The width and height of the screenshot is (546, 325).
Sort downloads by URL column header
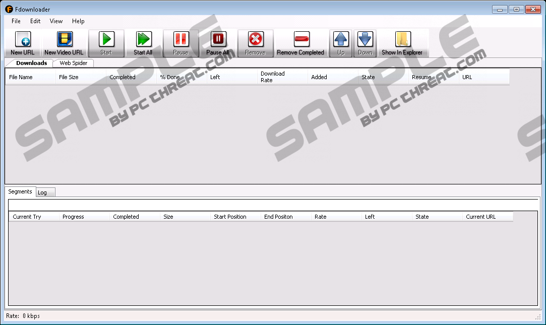coord(484,77)
